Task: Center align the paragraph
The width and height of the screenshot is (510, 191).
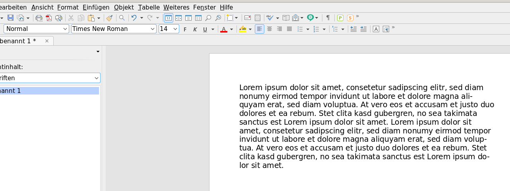Action: 270,29
